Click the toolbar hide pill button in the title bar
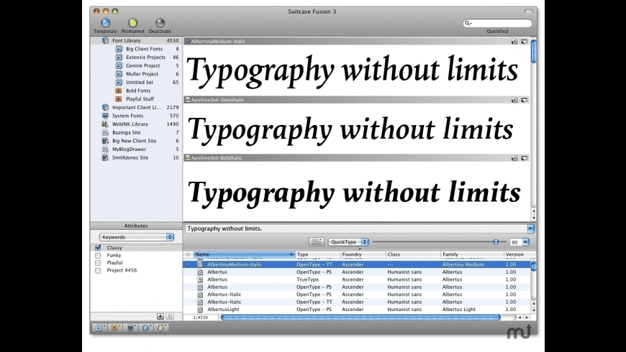Screen dimensions: 626x352 point(529,11)
